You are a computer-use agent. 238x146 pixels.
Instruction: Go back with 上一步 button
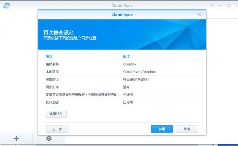pos(57,129)
